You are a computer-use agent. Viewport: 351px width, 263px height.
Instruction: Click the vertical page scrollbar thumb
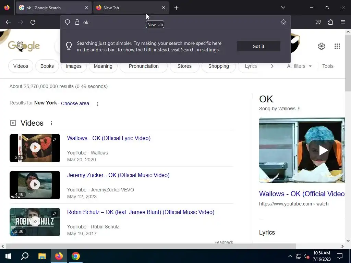[x=348, y=63]
